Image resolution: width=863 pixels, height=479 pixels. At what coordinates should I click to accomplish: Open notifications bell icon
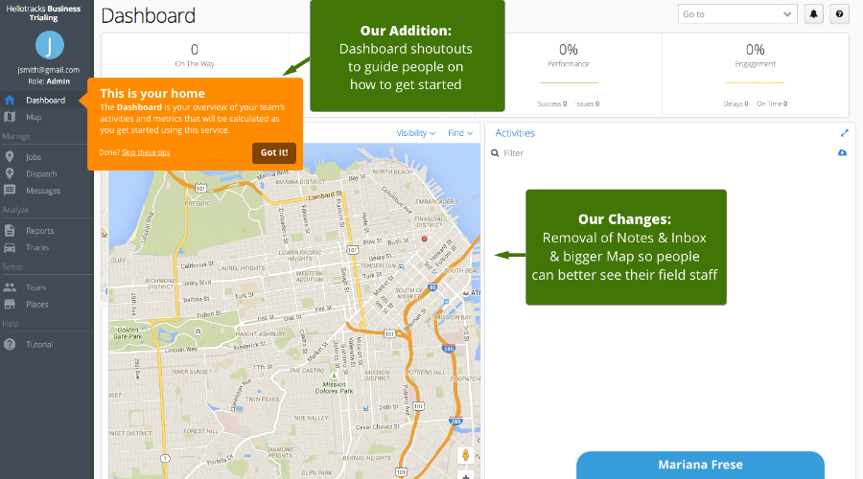[813, 14]
